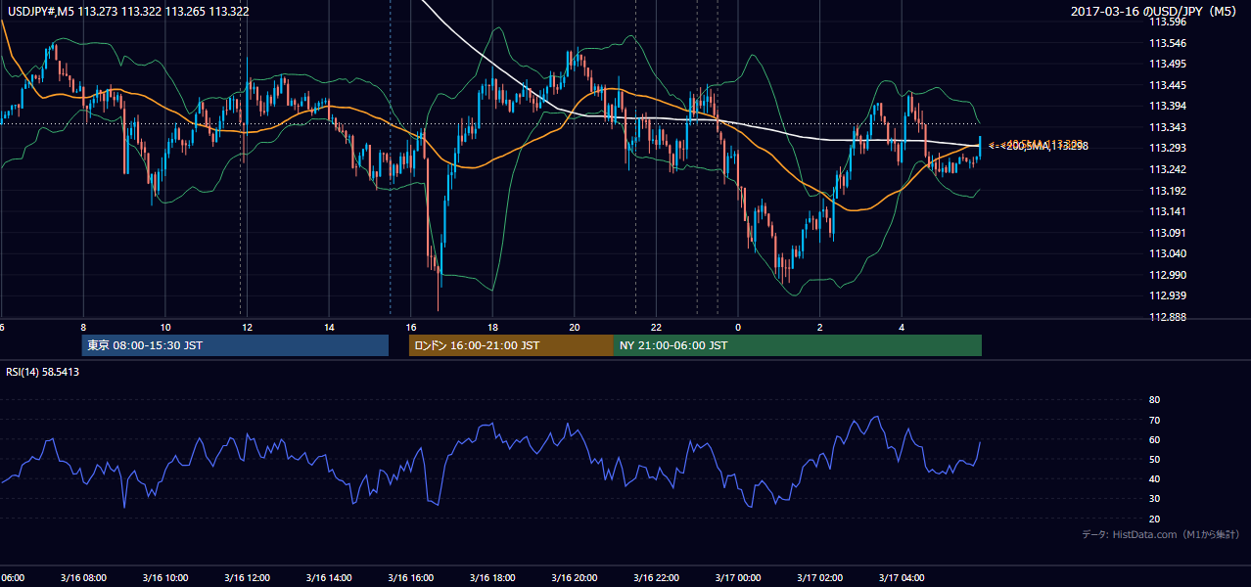Click the RSI(14) 58.5413 indicator label
The width and height of the screenshot is (1251, 587).
pos(43,372)
